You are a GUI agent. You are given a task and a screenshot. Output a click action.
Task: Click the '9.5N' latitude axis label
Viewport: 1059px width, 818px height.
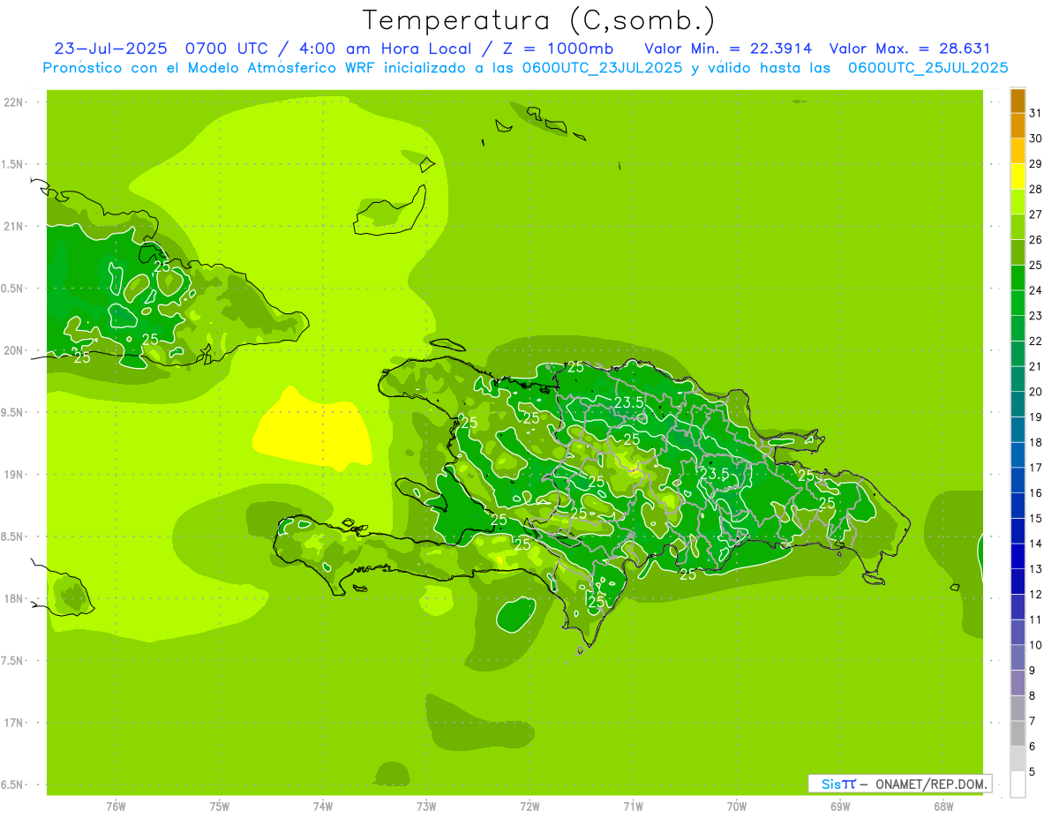click(x=14, y=413)
